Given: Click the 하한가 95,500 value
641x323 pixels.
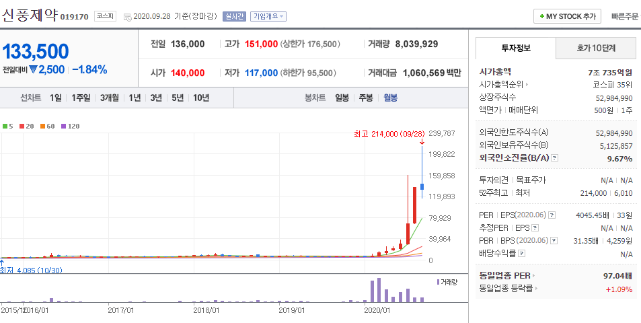Looking at the screenshot, I should [307, 73].
